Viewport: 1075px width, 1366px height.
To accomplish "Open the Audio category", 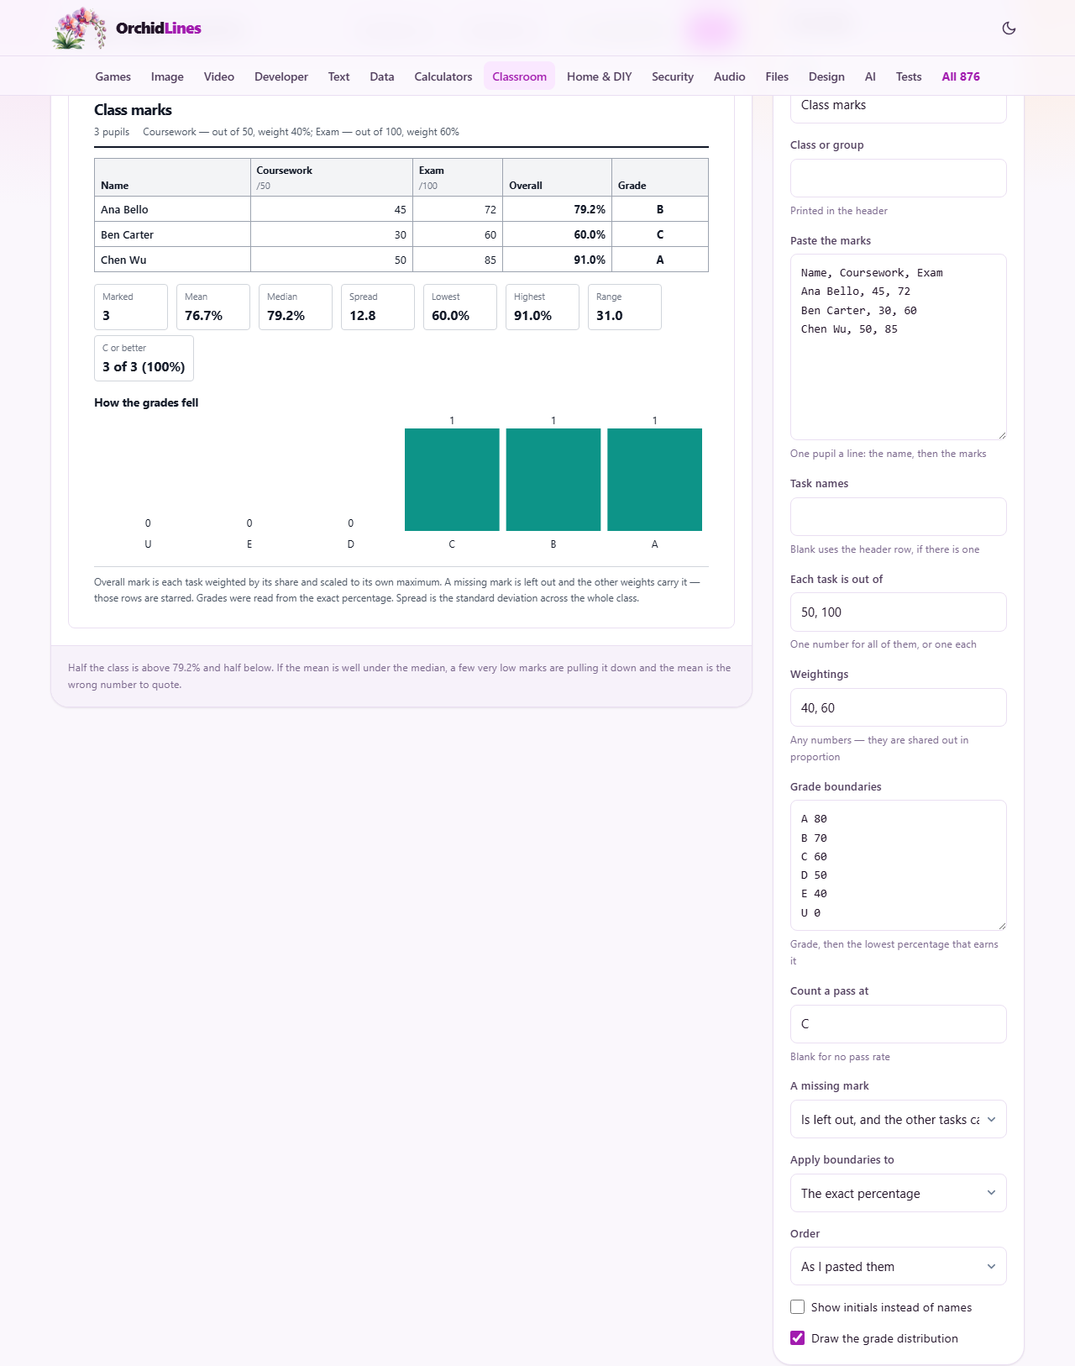I will click(730, 76).
